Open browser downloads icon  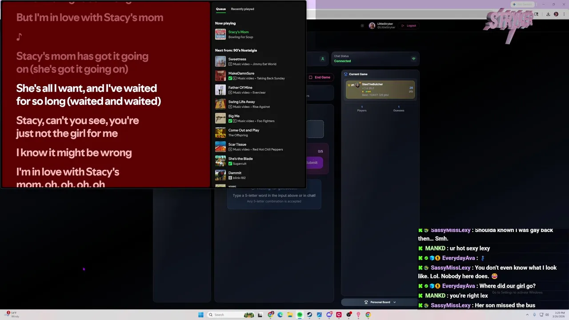tap(548, 14)
